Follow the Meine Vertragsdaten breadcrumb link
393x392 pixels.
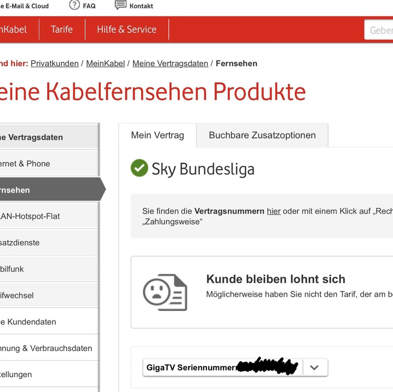(170, 64)
